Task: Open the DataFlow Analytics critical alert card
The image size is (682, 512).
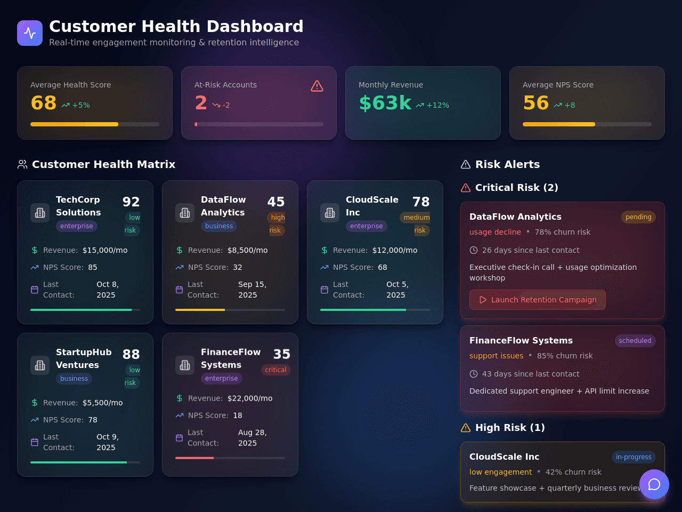Action: [x=563, y=260]
